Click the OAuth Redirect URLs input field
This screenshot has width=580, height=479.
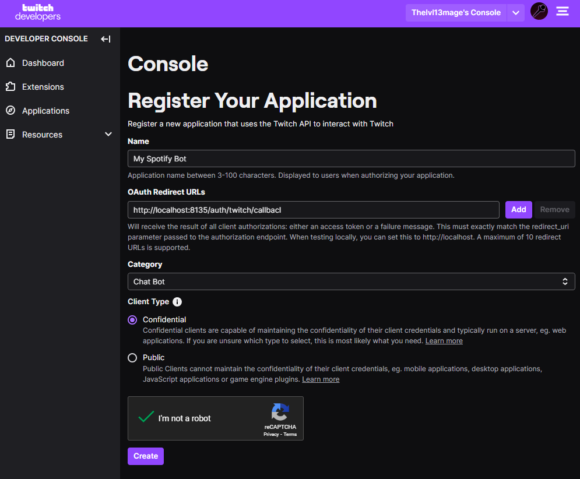tap(313, 210)
